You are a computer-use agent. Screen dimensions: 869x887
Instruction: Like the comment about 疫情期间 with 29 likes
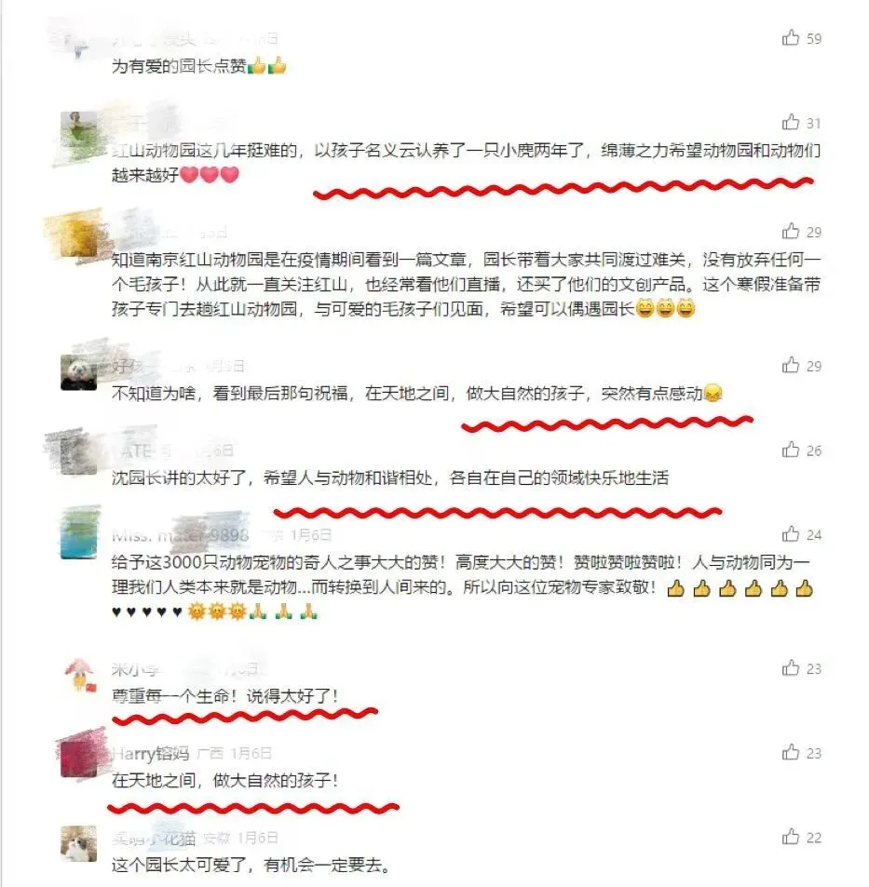[791, 231]
